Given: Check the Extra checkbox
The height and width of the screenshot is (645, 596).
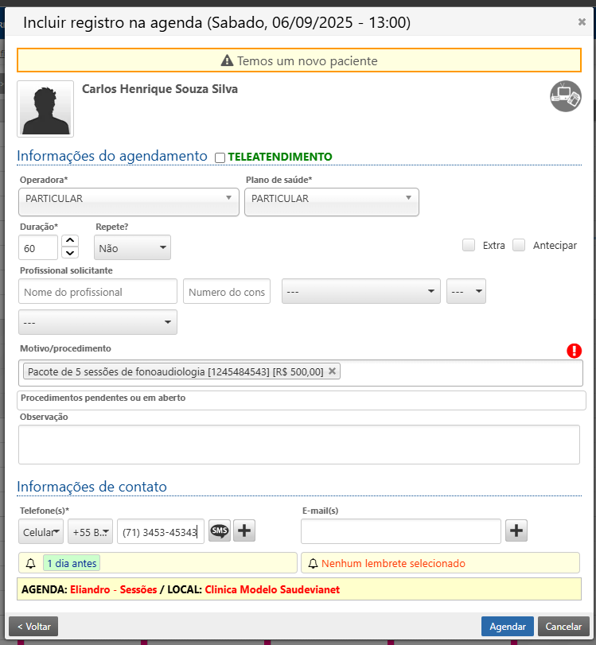Looking at the screenshot, I should click(469, 245).
